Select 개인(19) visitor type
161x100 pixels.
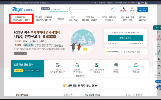pyautogui.click(x=19, y=70)
